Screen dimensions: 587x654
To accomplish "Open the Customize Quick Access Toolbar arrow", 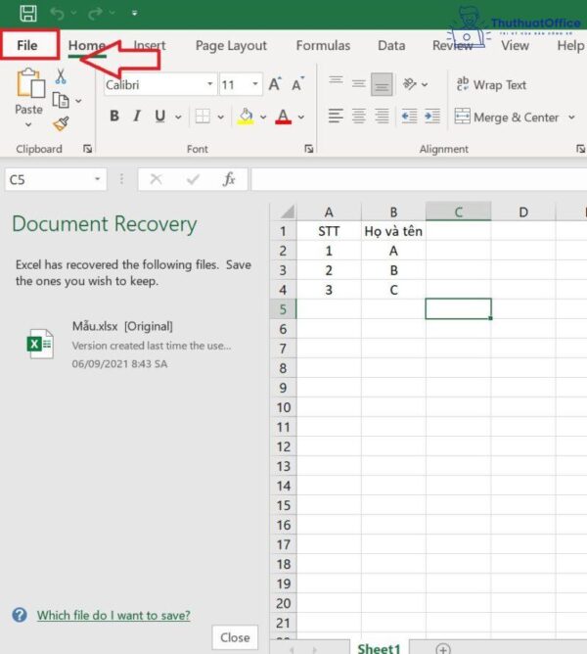I will (x=135, y=14).
